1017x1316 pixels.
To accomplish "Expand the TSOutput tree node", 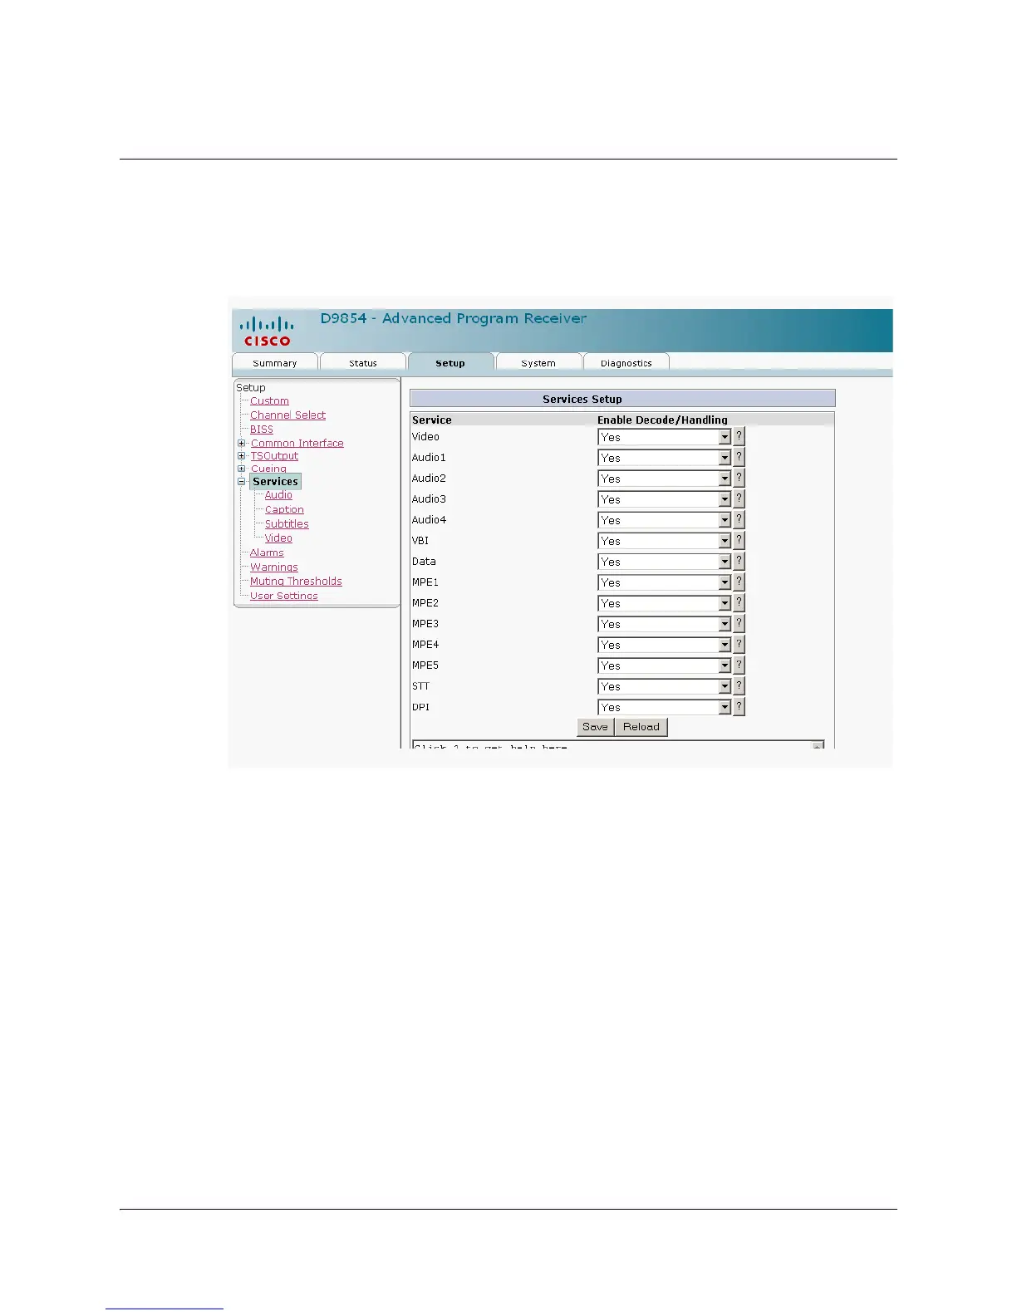I will [242, 455].
